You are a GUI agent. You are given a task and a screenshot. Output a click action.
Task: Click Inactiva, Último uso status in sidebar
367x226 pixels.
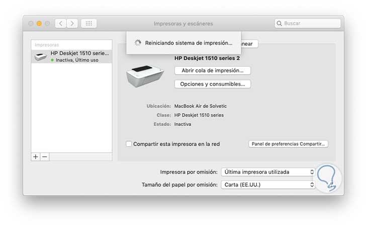coord(77,60)
